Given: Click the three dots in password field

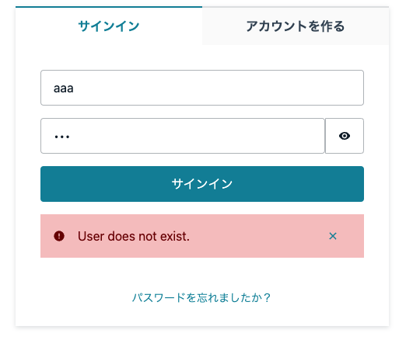Looking at the screenshot, I should click(x=62, y=137).
